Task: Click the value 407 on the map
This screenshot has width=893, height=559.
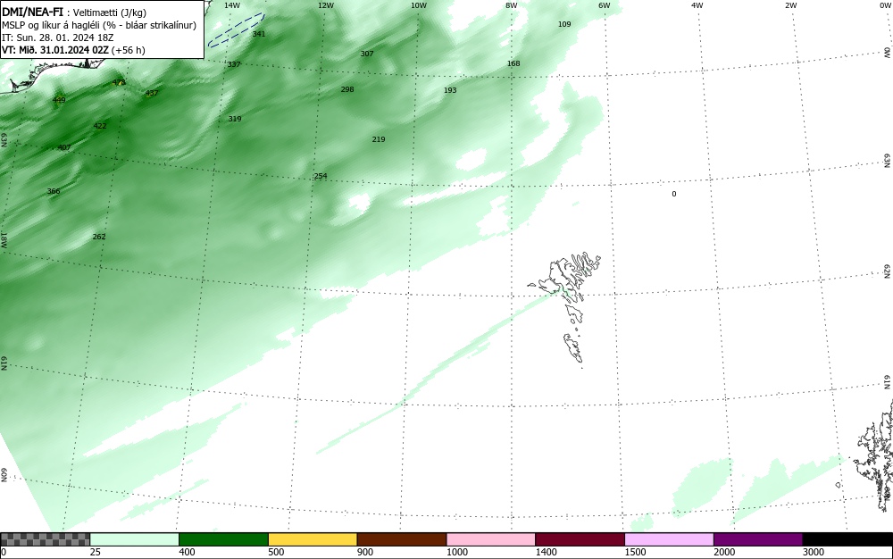Action: pyautogui.click(x=64, y=147)
